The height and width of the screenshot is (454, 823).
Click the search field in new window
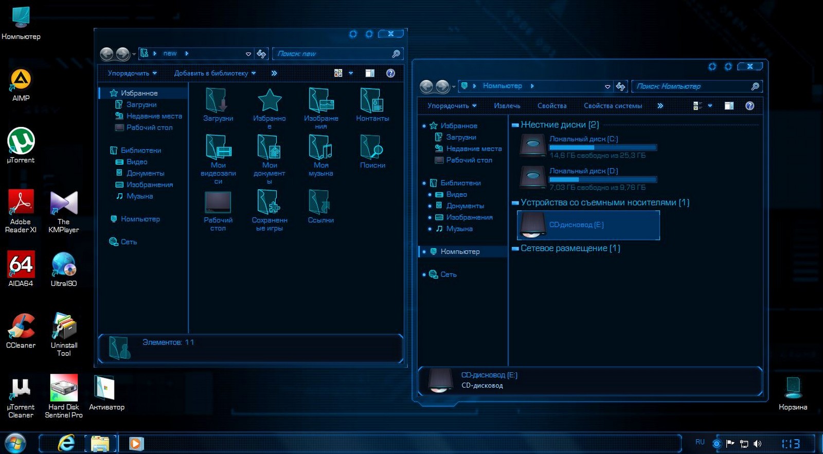point(337,53)
